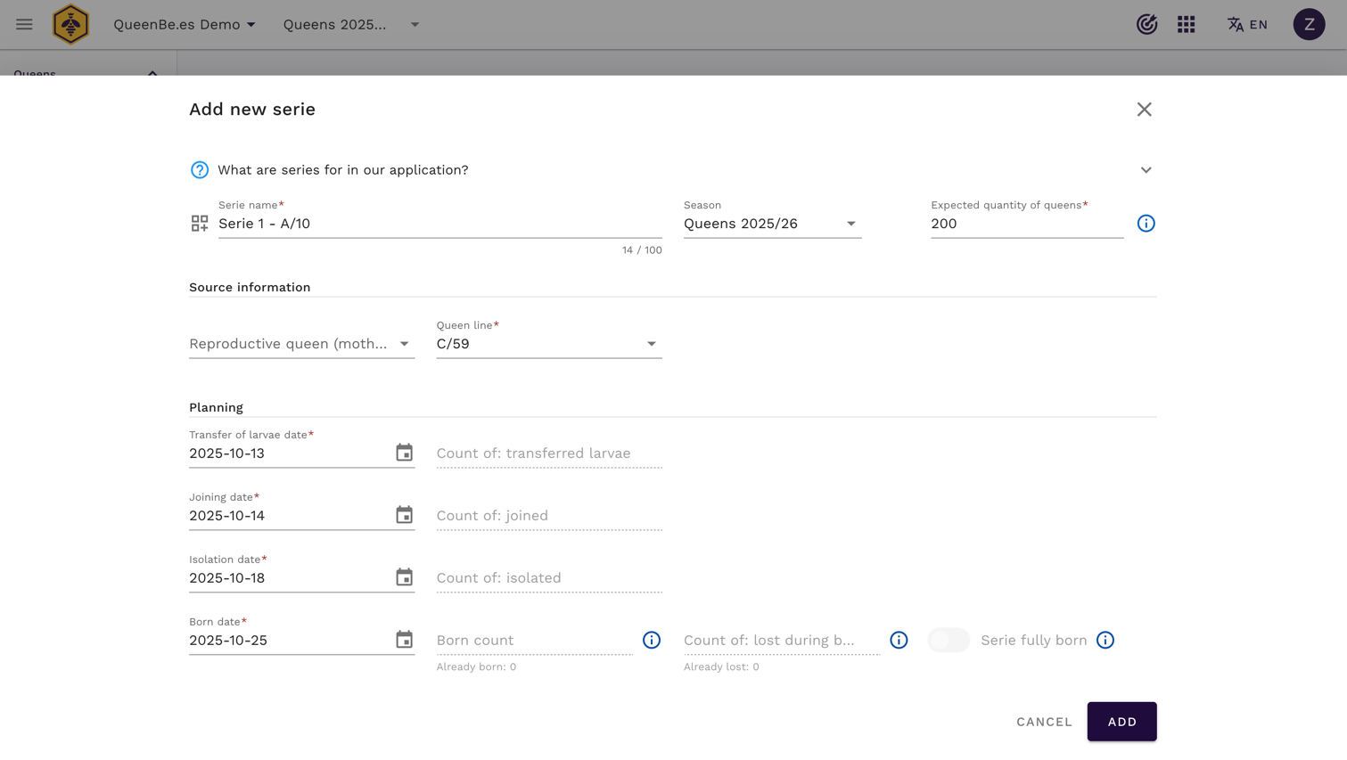
Task: Open the Joining date calendar picker
Action: 404,515
